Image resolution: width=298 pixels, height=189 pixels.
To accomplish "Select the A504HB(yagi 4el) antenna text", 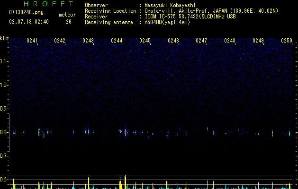I will pyautogui.click(x=167, y=22).
